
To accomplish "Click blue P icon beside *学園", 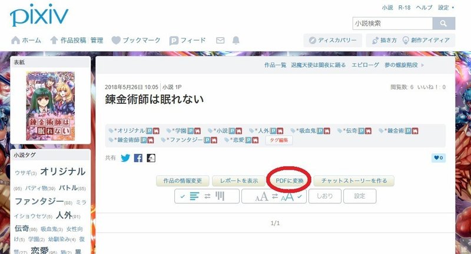I will click(190, 131).
